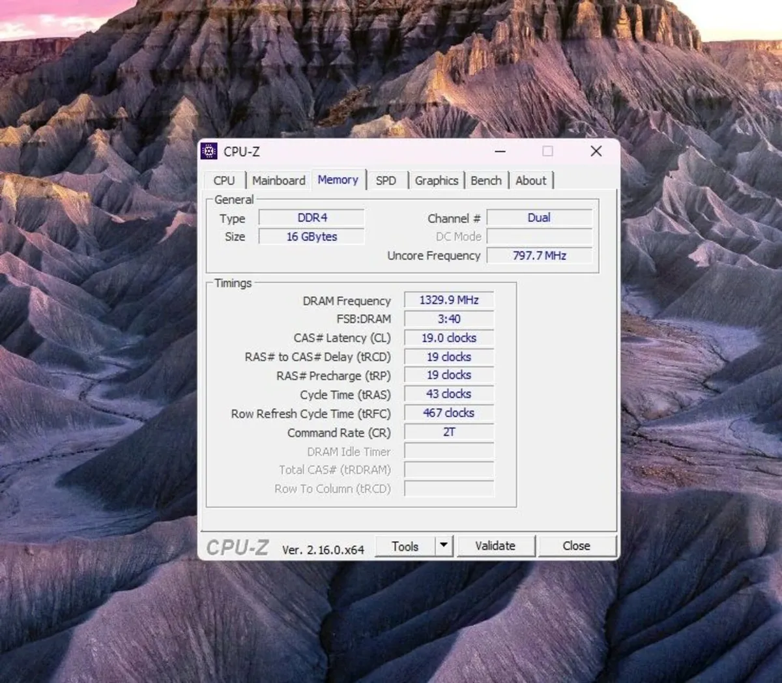This screenshot has height=683, width=782.
Task: Click the CAS# Latency (CL) label
Action: (342, 338)
